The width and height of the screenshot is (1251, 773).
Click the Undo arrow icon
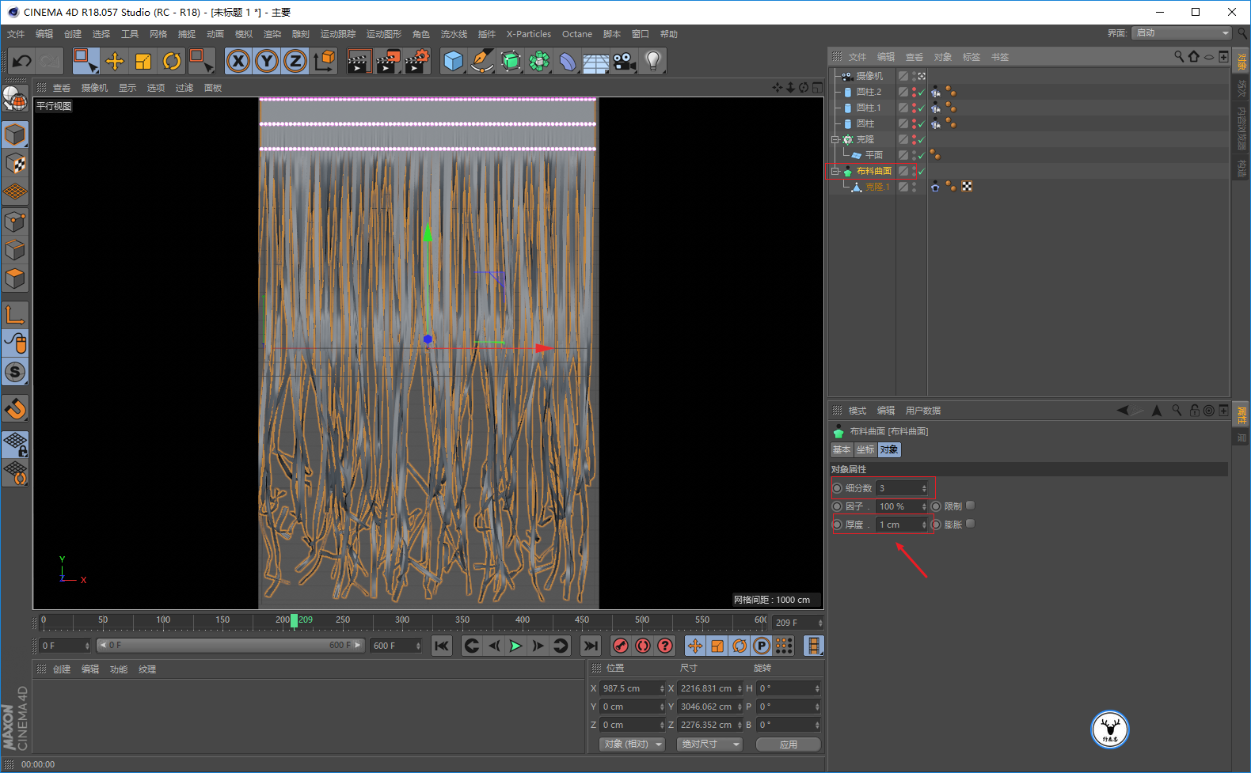(22, 61)
